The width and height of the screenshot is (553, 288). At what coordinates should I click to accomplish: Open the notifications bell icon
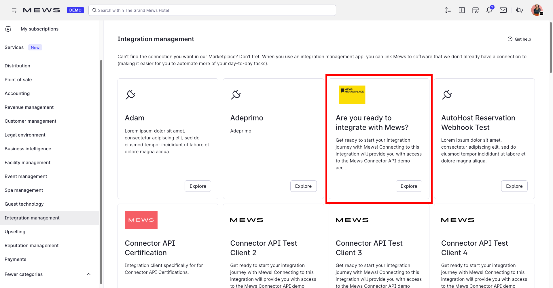click(x=489, y=10)
